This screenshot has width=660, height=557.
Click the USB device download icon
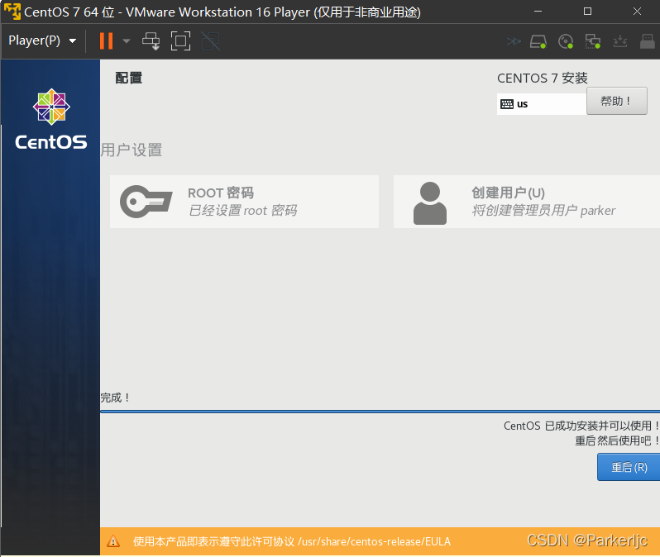pos(620,41)
